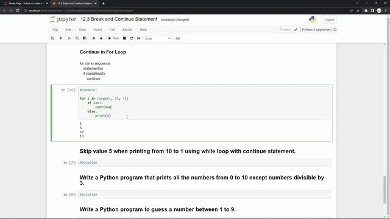
Task: Rename notebook title 12.3 Break and Continue Statement
Action: pos(119,19)
